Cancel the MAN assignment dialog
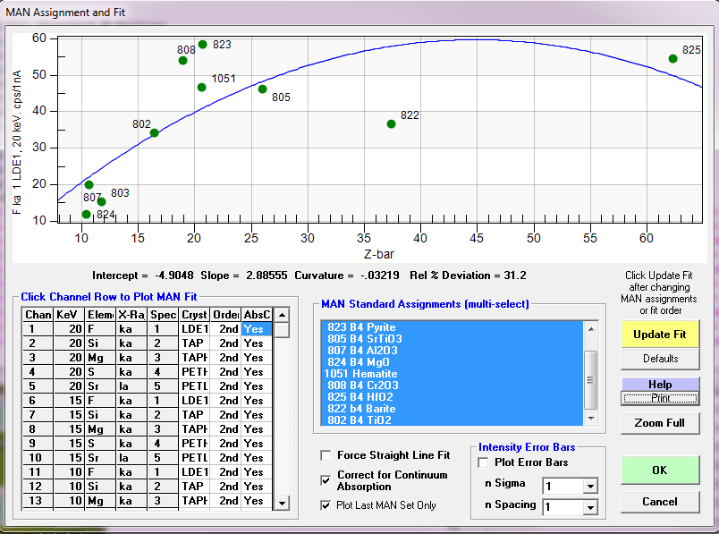 (x=660, y=502)
